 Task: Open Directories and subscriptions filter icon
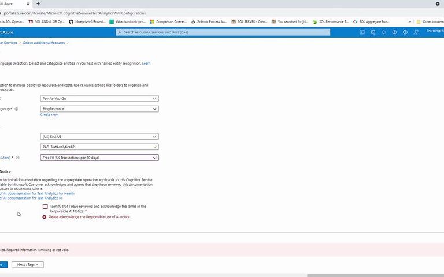373,32
